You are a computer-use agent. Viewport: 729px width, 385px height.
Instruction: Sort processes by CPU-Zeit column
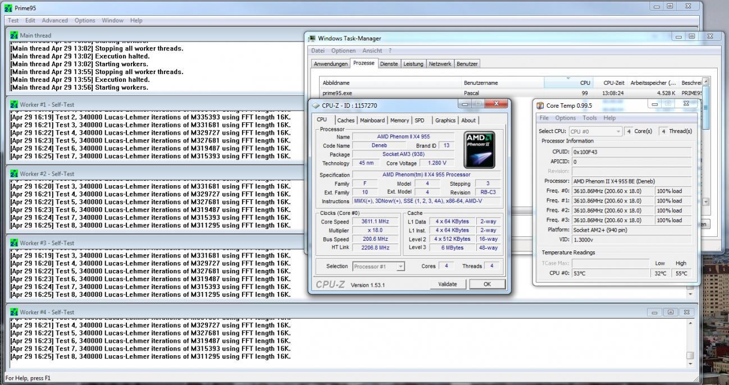click(610, 82)
